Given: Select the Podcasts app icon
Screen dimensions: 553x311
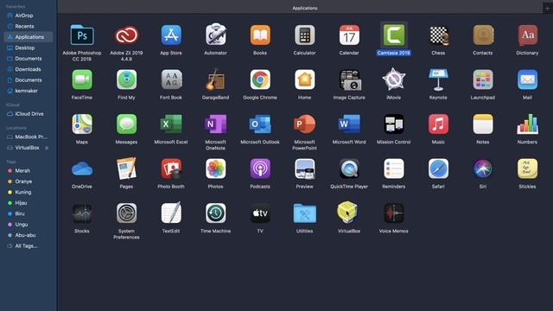Looking at the screenshot, I should (x=260, y=169).
